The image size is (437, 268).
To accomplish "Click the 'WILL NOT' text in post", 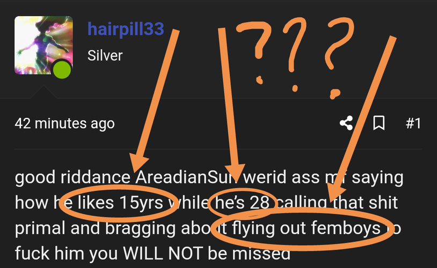I will tap(163, 253).
